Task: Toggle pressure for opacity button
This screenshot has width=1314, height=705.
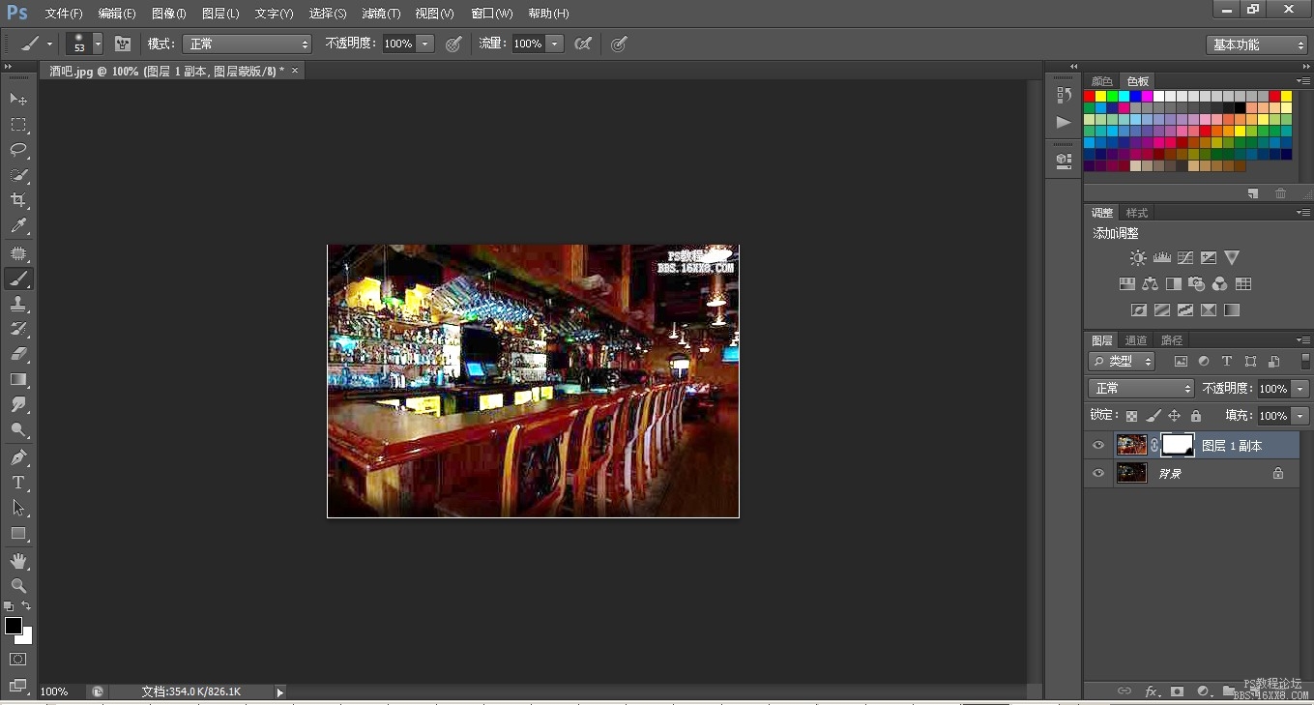Action: tap(453, 44)
